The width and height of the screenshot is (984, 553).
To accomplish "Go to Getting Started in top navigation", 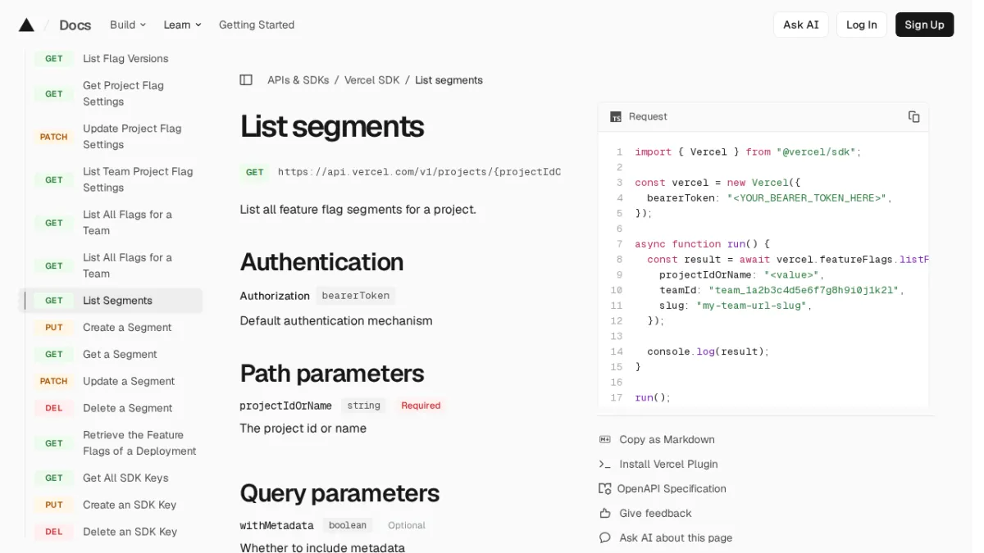I will pos(257,25).
